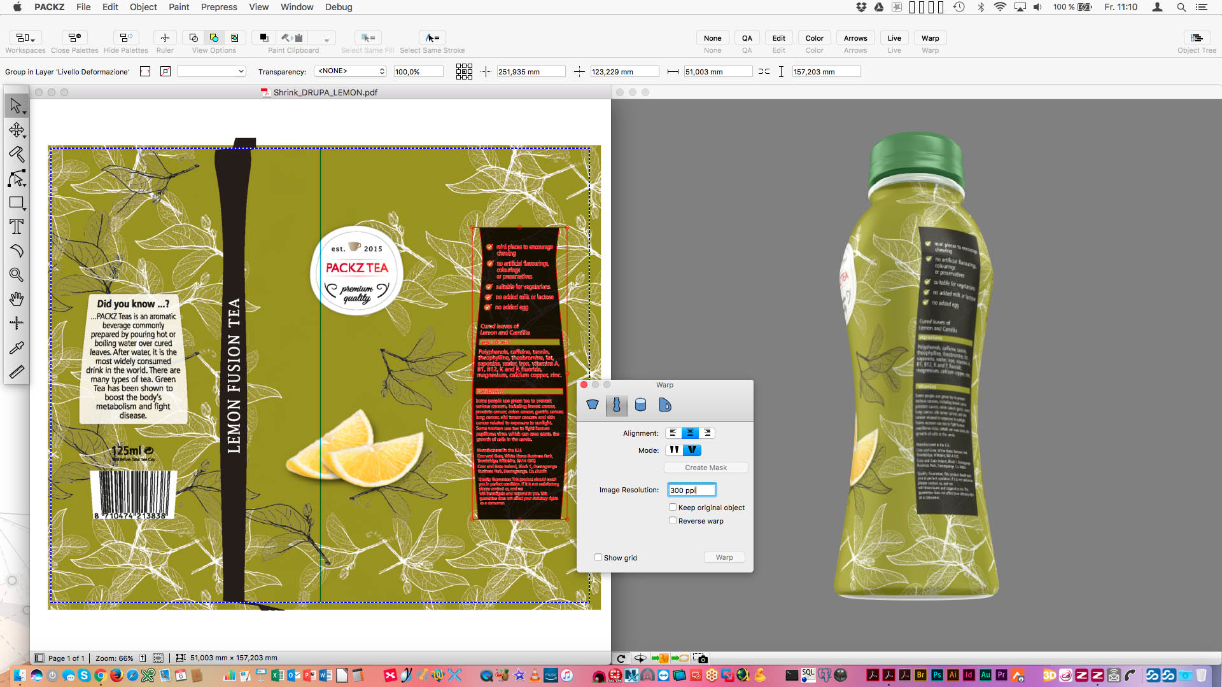Open Spotlight search in menu bar

point(1181,7)
